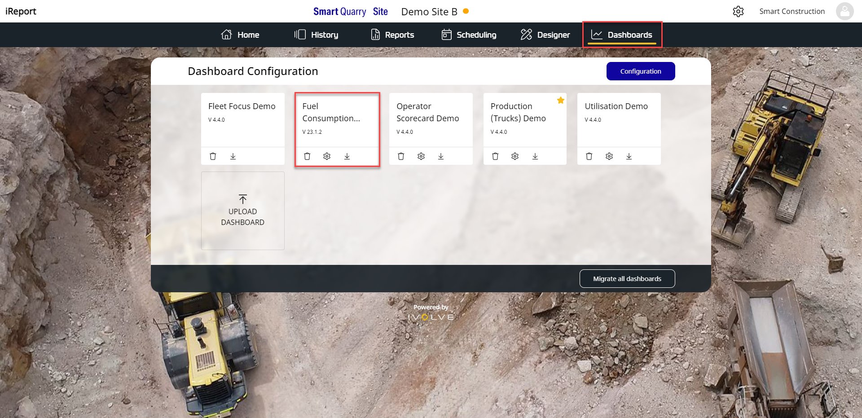
Task: Click Migrate all dashboards button
Action: (627, 279)
